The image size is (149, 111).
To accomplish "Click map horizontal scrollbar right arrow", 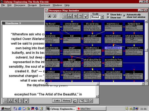I will click(x=143, y=83).
